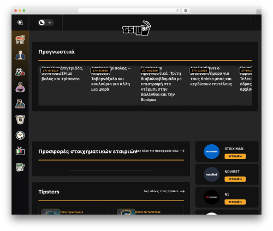Open the suited old man sidebar icon
This screenshot has width=273, height=231.
pyautogui.click(x=20, y=55)
